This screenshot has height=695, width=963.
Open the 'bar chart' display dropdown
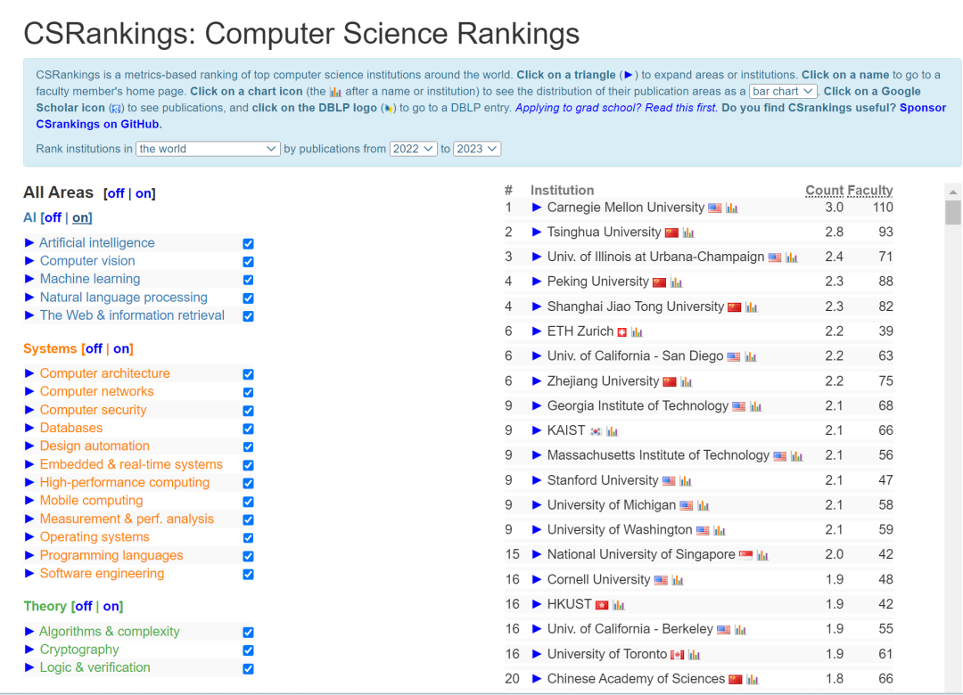[783, 91]
